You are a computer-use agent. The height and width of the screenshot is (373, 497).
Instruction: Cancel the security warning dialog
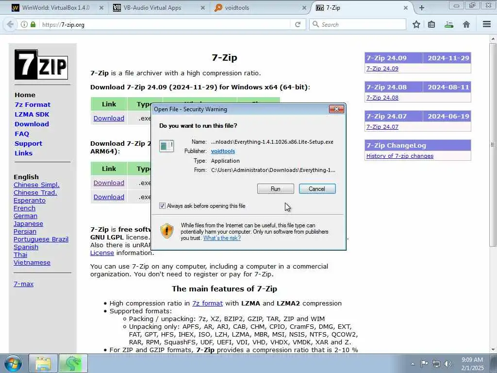pyautogui.click(x=317, y=189)
